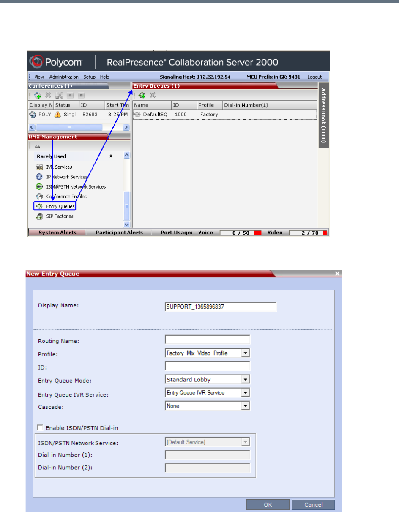The image size is (399, 512).
Task: Open IP Network Services in the list
Action: coord(67,177)
